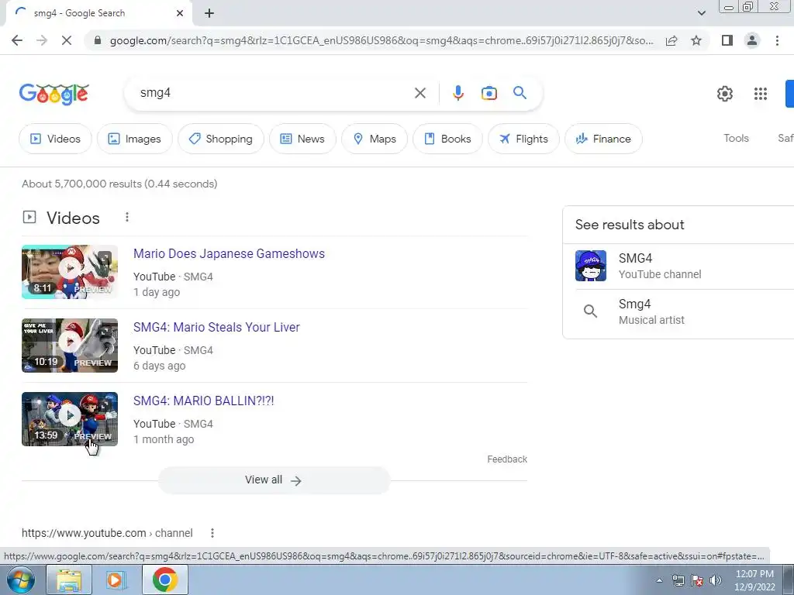The width and height of the screenshot is (794, 595).
Task: Open the www.youtube.com channel result URL
Action: click(x=107, y=533)
